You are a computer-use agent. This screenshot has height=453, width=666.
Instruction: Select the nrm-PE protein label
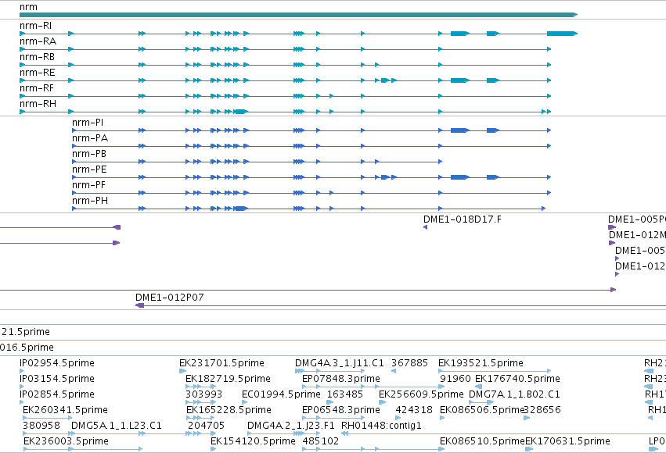(x=89, y=170)
